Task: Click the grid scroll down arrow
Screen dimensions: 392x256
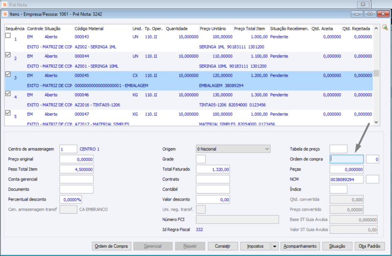Action: (x=376, y=122)
